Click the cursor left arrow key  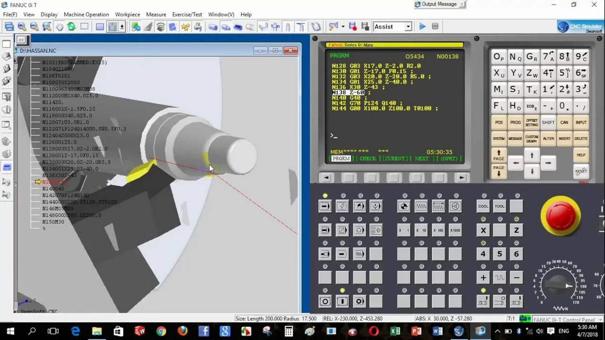point(515,163)
